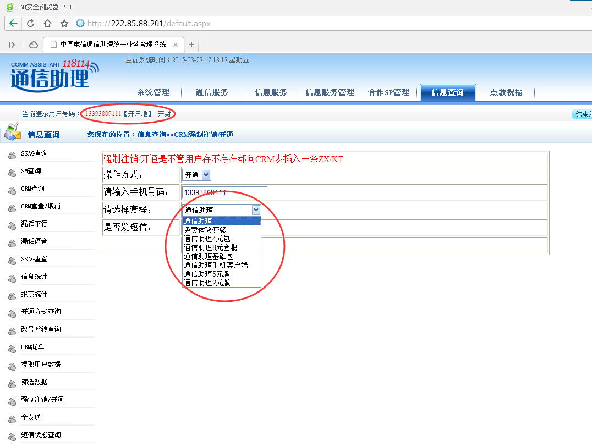Open 提取用户数据 in sidebar
The width and height of the screenshot is (592, 447).
(x=41, y=365)
